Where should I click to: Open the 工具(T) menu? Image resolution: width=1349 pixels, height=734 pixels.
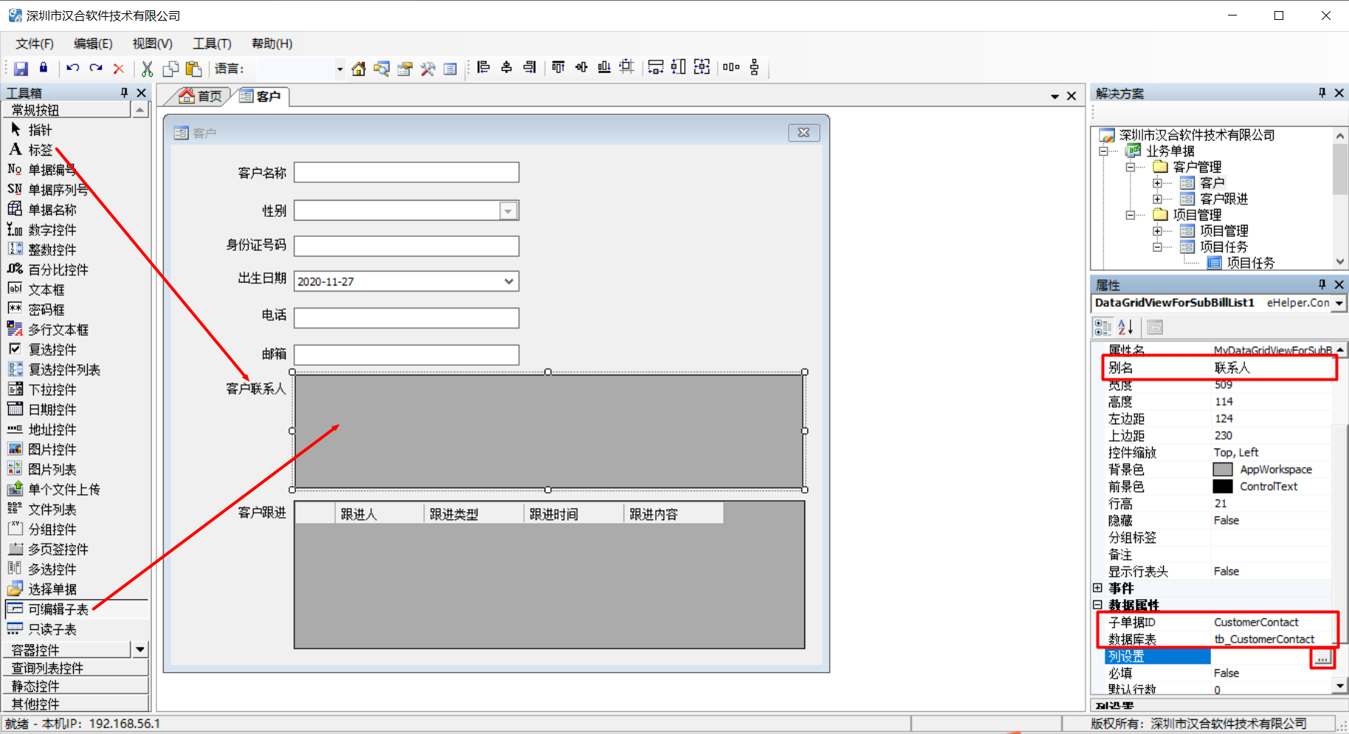212,44
